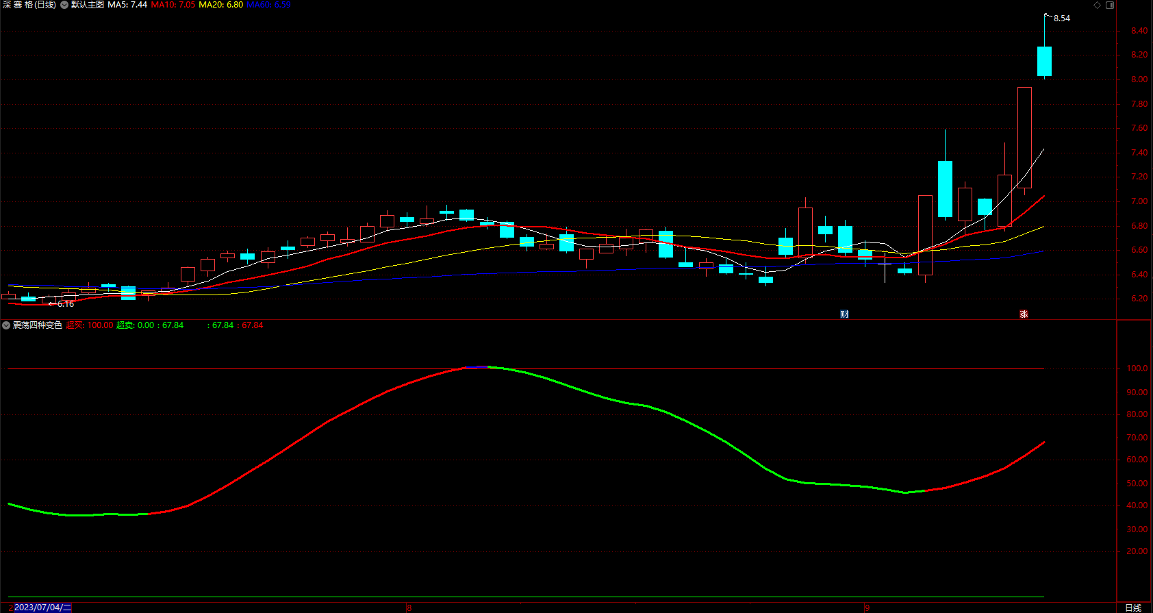Click the 超买: 100.00 overbought value
Viewport: 1153px width, 613px height.
[90, 325]
